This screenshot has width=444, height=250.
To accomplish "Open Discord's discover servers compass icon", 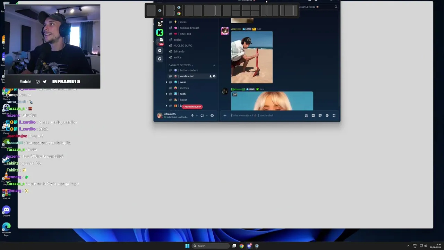I will pos(160,59).
